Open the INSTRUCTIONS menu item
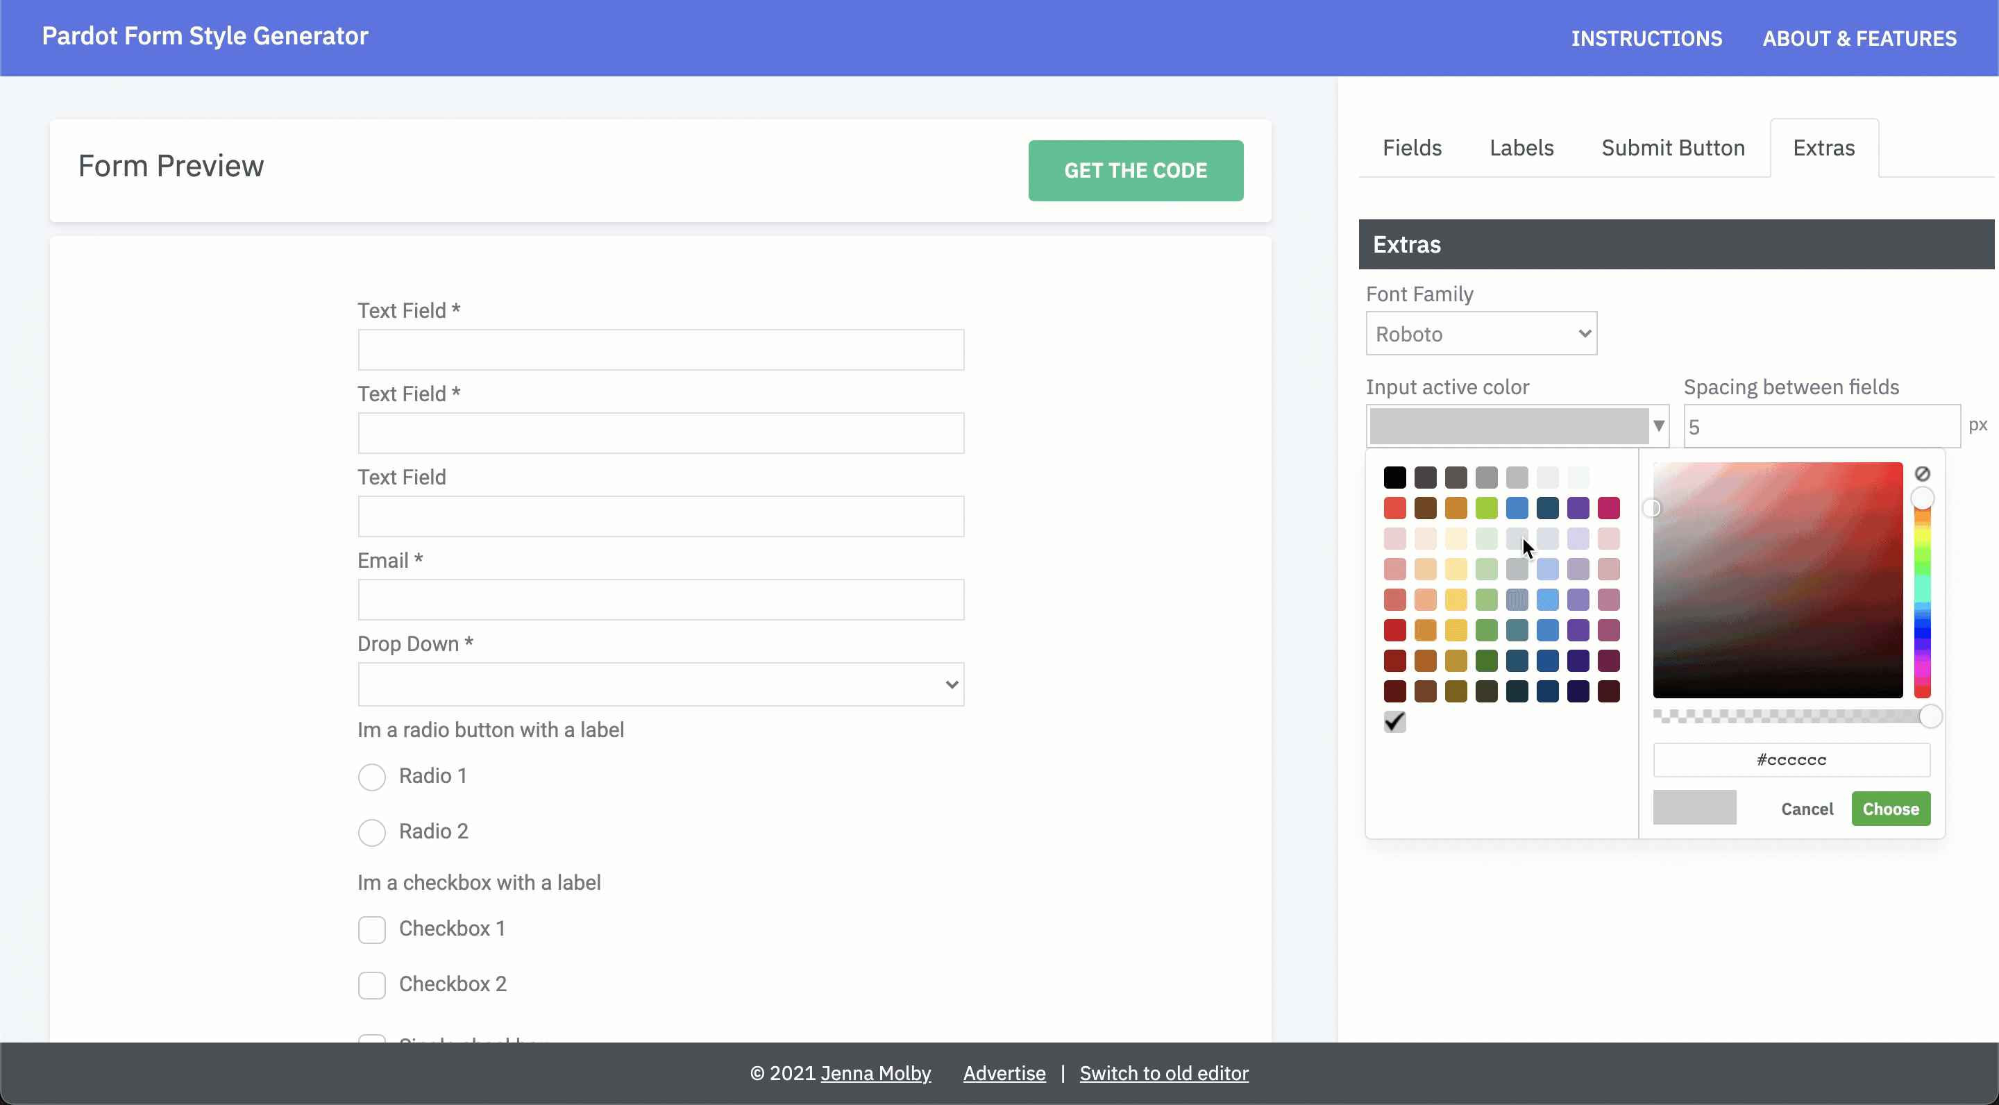 point(1646,37)
